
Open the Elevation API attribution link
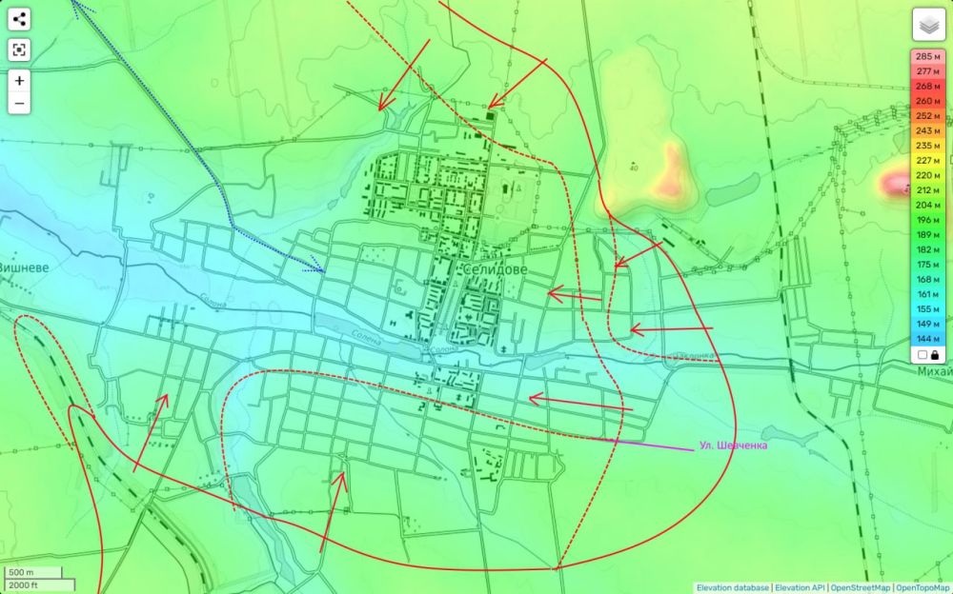800,587
